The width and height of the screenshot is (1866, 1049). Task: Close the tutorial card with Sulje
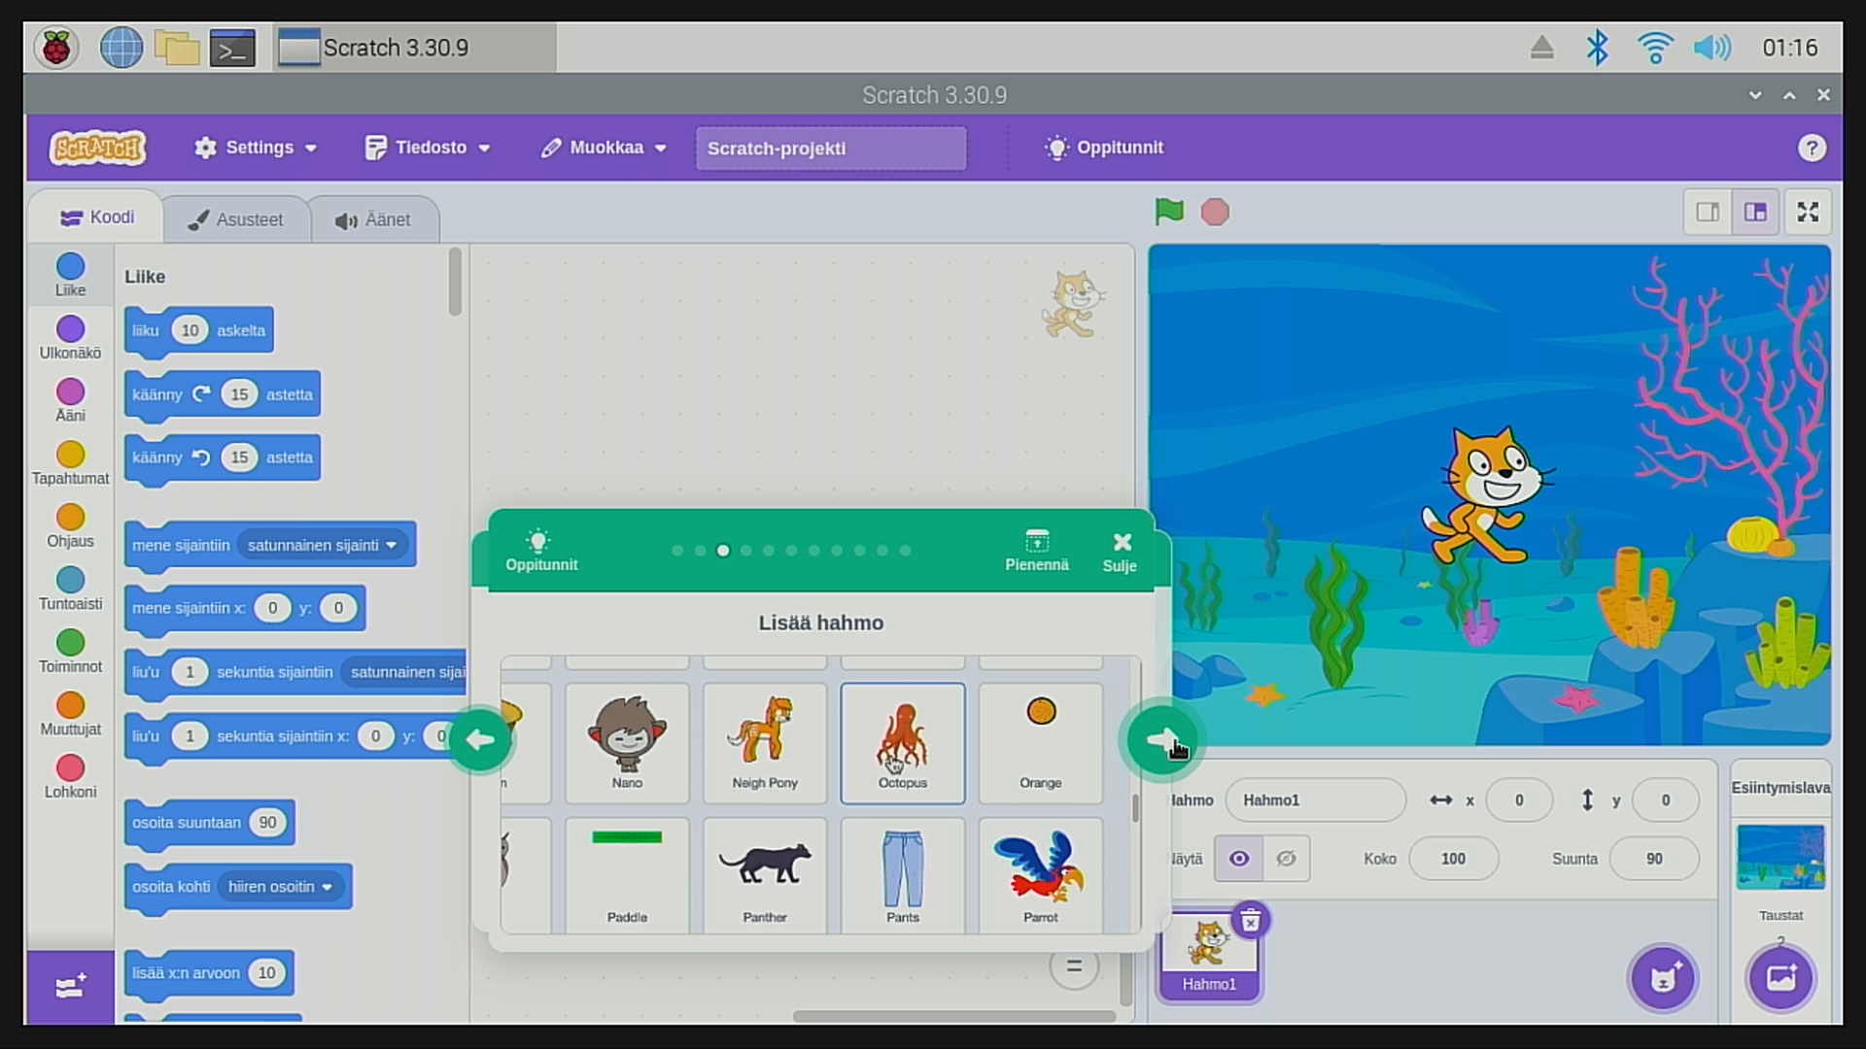click(x=1120, y=552)
